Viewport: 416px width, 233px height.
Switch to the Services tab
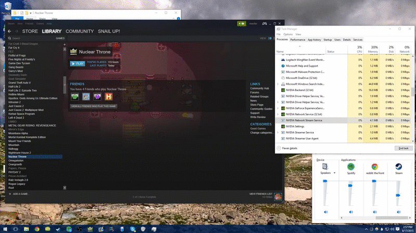coord(358,40)
